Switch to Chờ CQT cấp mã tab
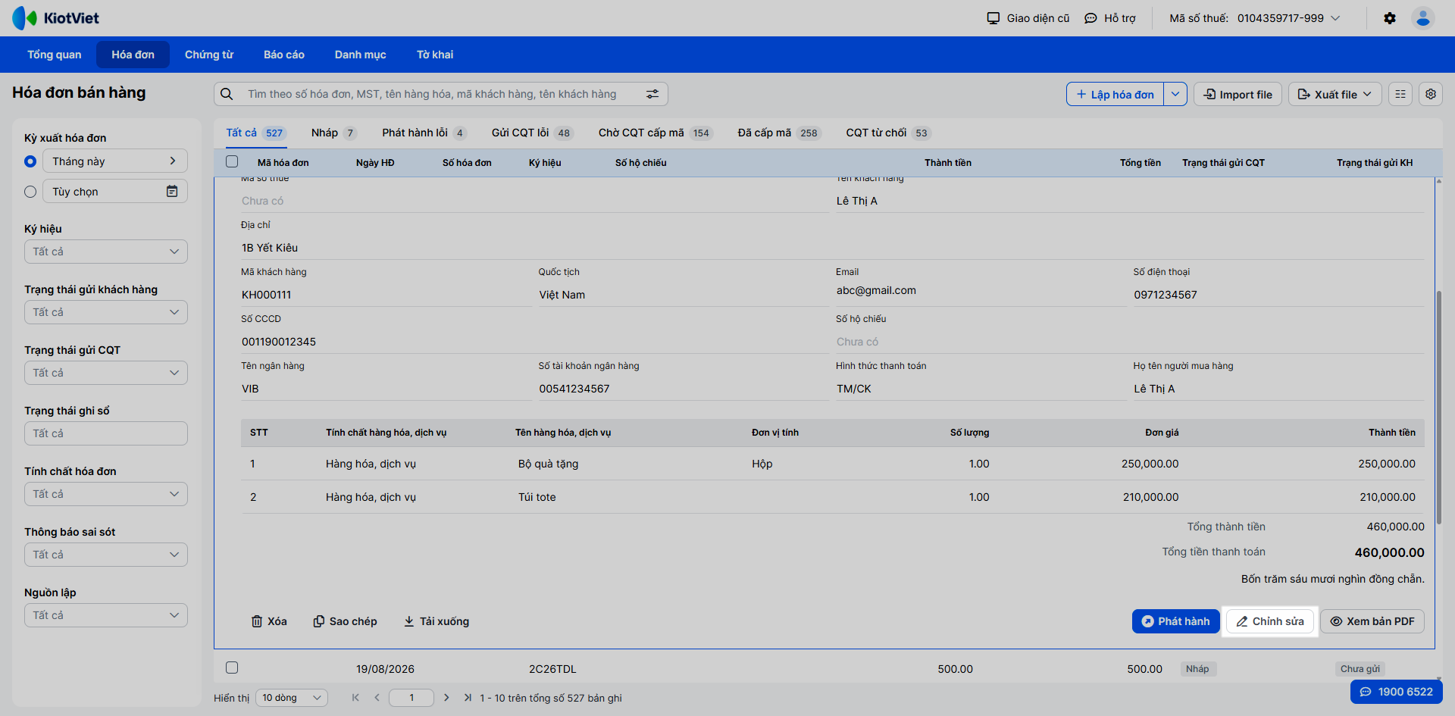Image resolution: width=1455 pixels, height=716 pixels. click(656, 133)
